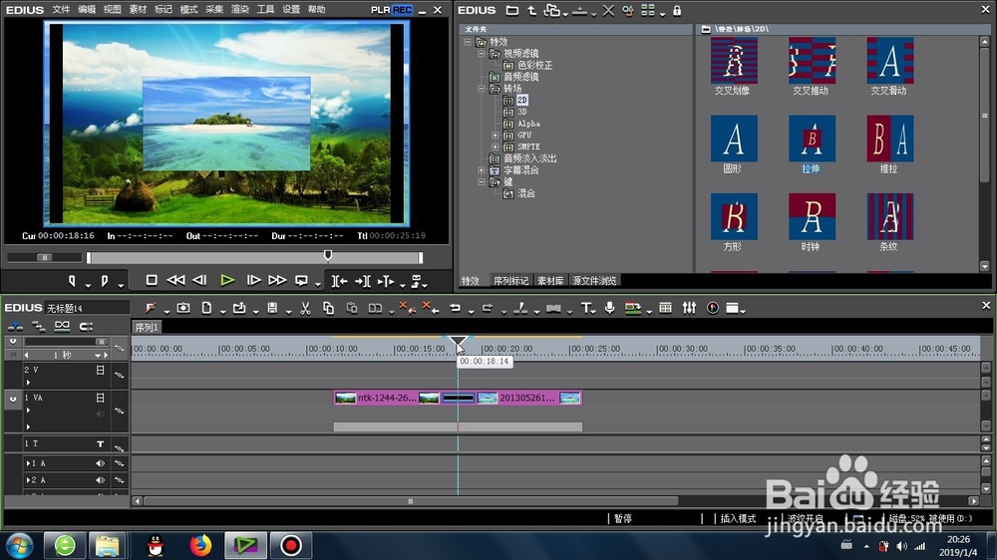The image size is (997, 560).
Task: Click the Save project floppy icon
Action: (x=272, y=308)
